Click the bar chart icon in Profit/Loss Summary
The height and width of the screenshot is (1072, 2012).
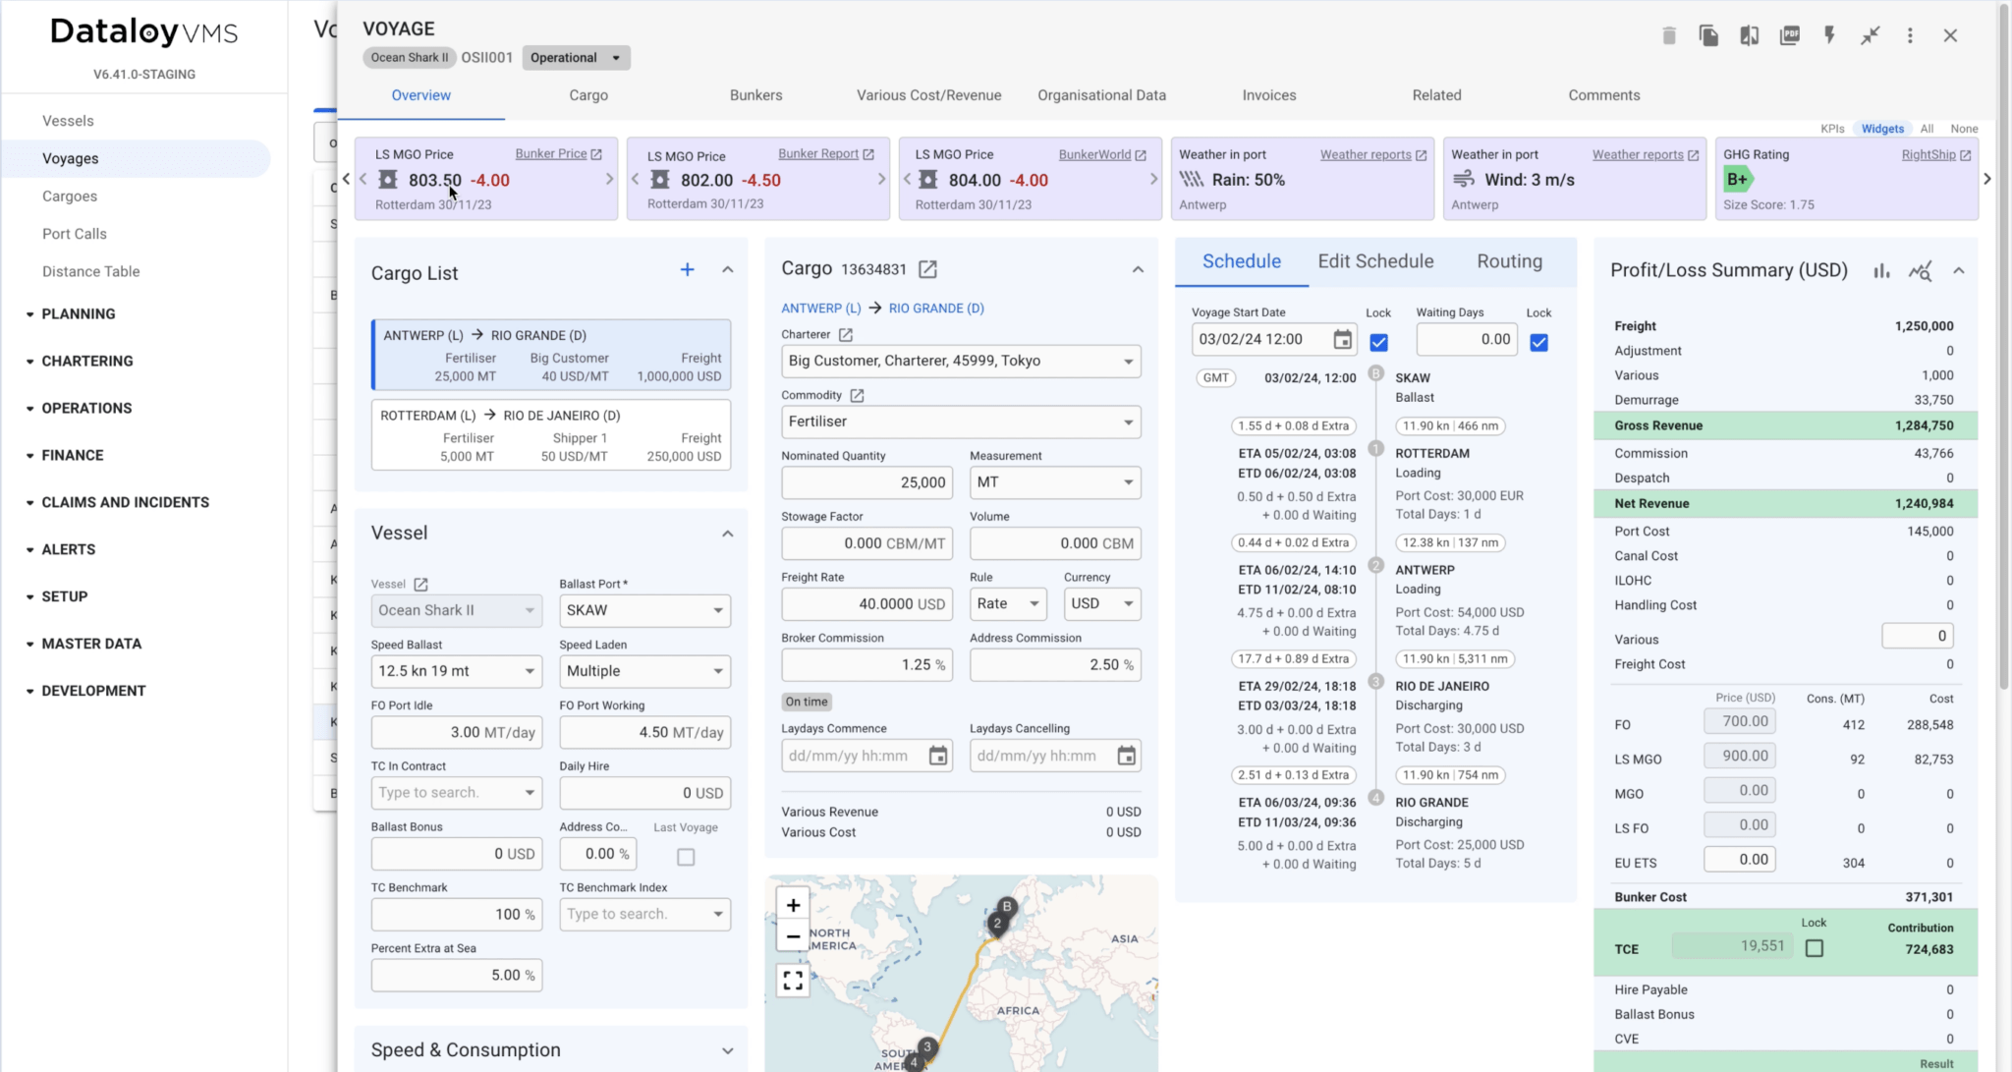(1882, 270)
